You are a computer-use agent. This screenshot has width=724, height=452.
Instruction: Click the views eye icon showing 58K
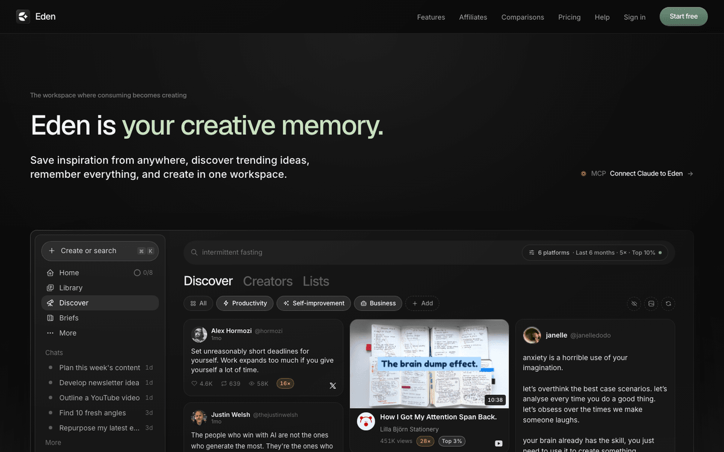click(x=252, y=383)
